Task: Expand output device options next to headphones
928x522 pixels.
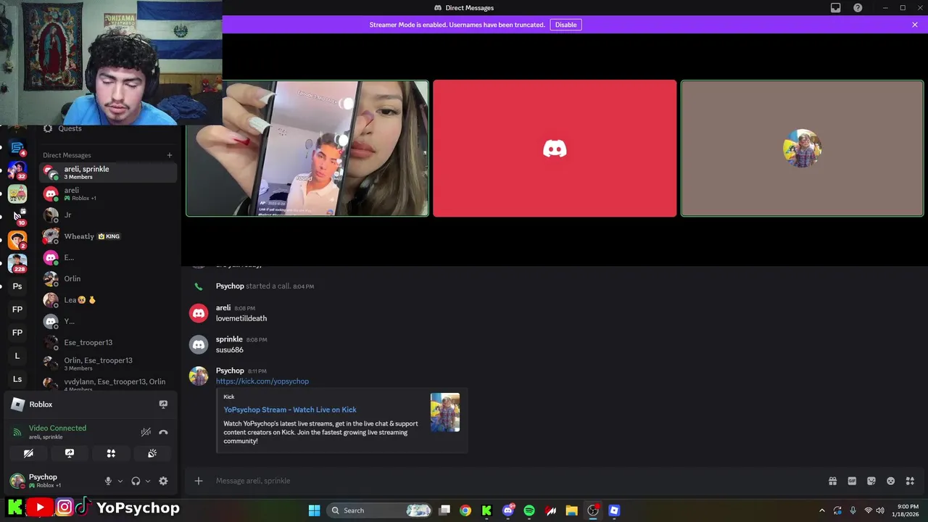Action: pyautogui.click(x=148, y=481)
